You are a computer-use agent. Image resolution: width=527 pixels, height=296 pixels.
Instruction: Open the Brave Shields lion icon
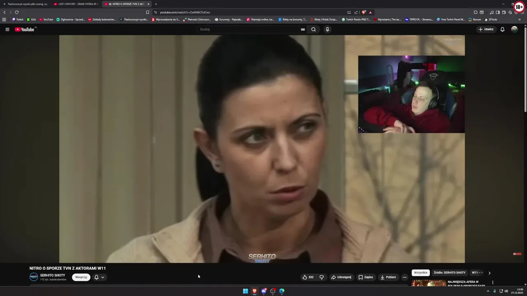point(364,12)
